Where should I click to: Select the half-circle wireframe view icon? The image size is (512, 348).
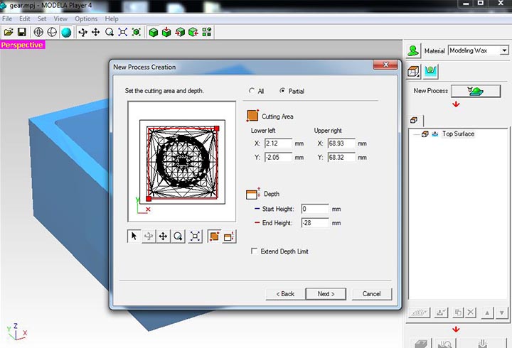[52, 32]
